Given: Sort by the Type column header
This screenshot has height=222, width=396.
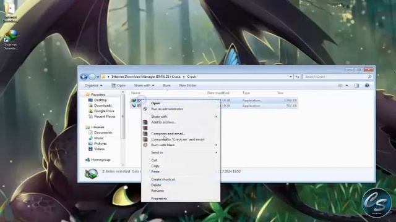Looking at the screenshot, I should pyautogui.click(x=246, y=93).
